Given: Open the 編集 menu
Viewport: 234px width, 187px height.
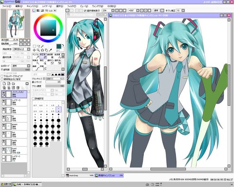Looking at the screenshot, I should 19,6.
